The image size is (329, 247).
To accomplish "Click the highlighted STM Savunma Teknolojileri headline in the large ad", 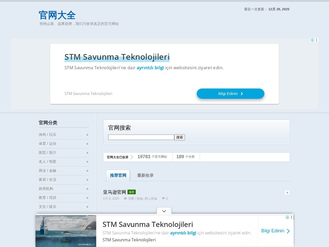I will (x=117, y=57).
